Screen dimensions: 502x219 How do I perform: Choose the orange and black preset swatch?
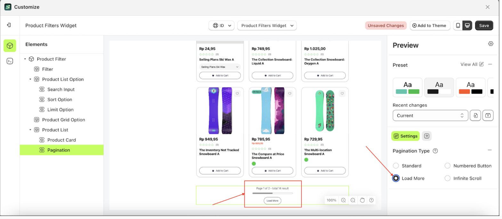coord(470,87)
